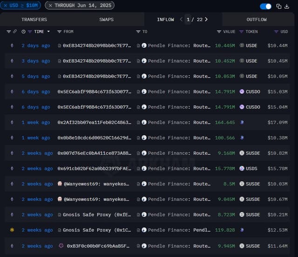Viewport: 298px width, 257px height.
Task: Click CUSDO token icon in $15.04M row
Action: pos(242,107)
